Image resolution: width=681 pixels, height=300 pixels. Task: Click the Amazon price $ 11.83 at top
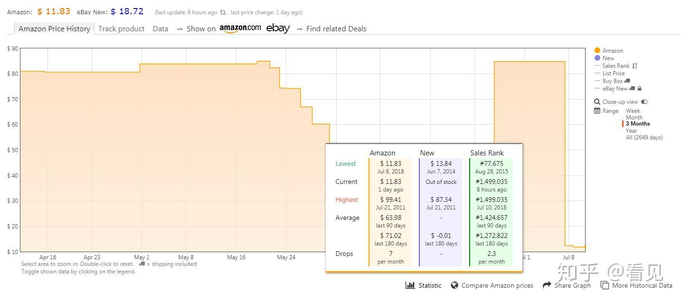pyautogui.click(x=54, y=11)
